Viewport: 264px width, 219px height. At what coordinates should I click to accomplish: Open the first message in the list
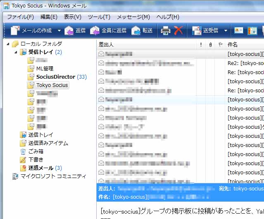coord(180,54)
